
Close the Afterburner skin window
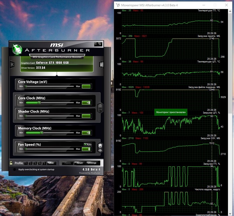(x=100, y=44)
